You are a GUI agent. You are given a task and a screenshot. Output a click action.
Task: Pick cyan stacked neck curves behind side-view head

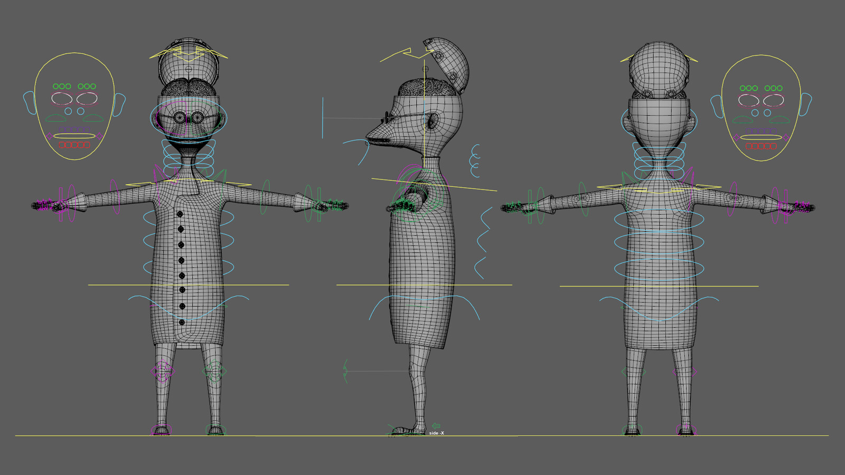tap(475, 160)
